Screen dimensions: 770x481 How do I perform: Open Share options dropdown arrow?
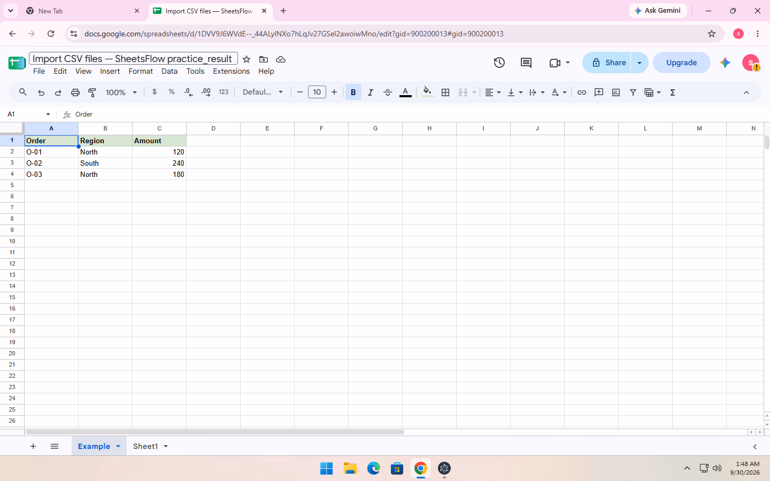tap(640, 63)
